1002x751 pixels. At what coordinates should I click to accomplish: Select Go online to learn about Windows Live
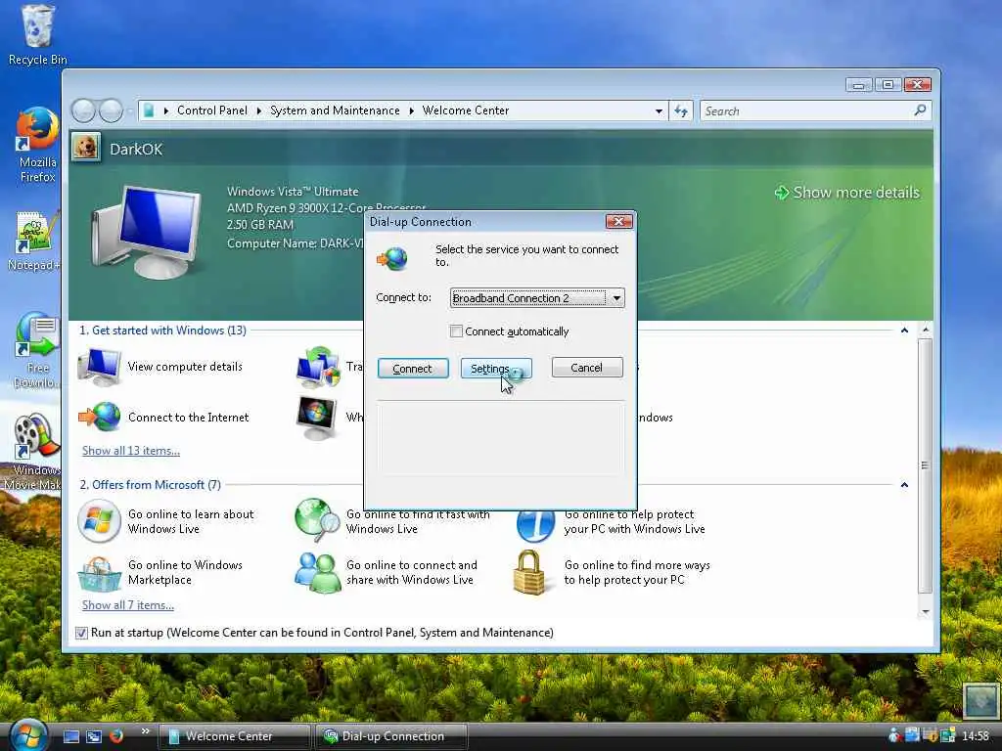pos(191,521)
